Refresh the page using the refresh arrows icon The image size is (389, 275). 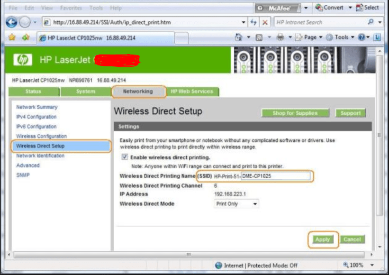pos(253,22)
